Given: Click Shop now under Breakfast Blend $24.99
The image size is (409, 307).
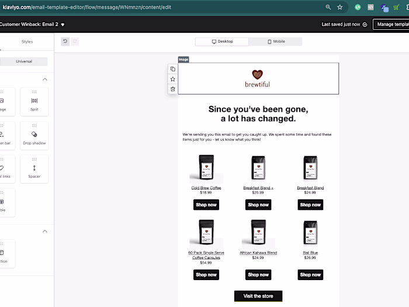Looking at the screenshot, I should [x=310, y=205].
